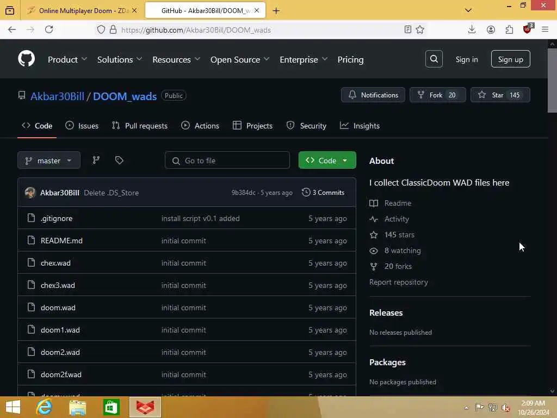Image resolution: width=557 pixels, height=418 pixels.
Task: Open the 8 watching link
Action: [x=403, y=250]
